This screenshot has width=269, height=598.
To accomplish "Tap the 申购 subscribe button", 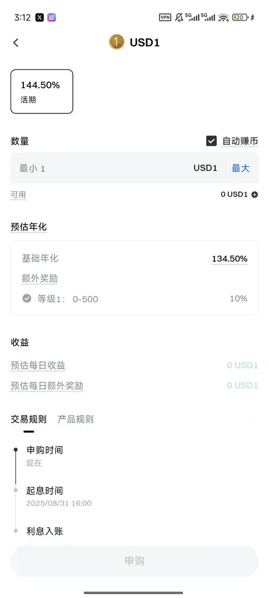I will (134, 561).
